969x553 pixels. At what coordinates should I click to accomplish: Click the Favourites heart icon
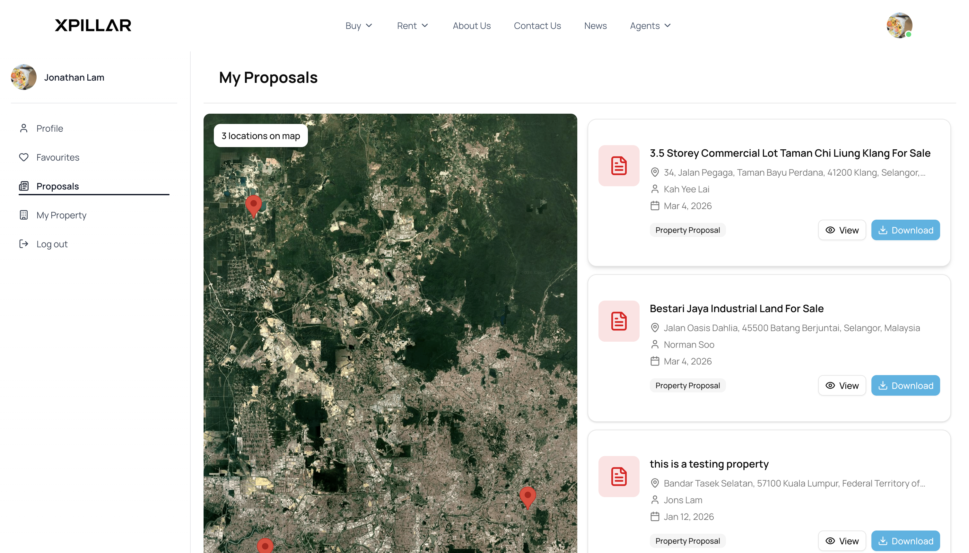tap(23, 157)
